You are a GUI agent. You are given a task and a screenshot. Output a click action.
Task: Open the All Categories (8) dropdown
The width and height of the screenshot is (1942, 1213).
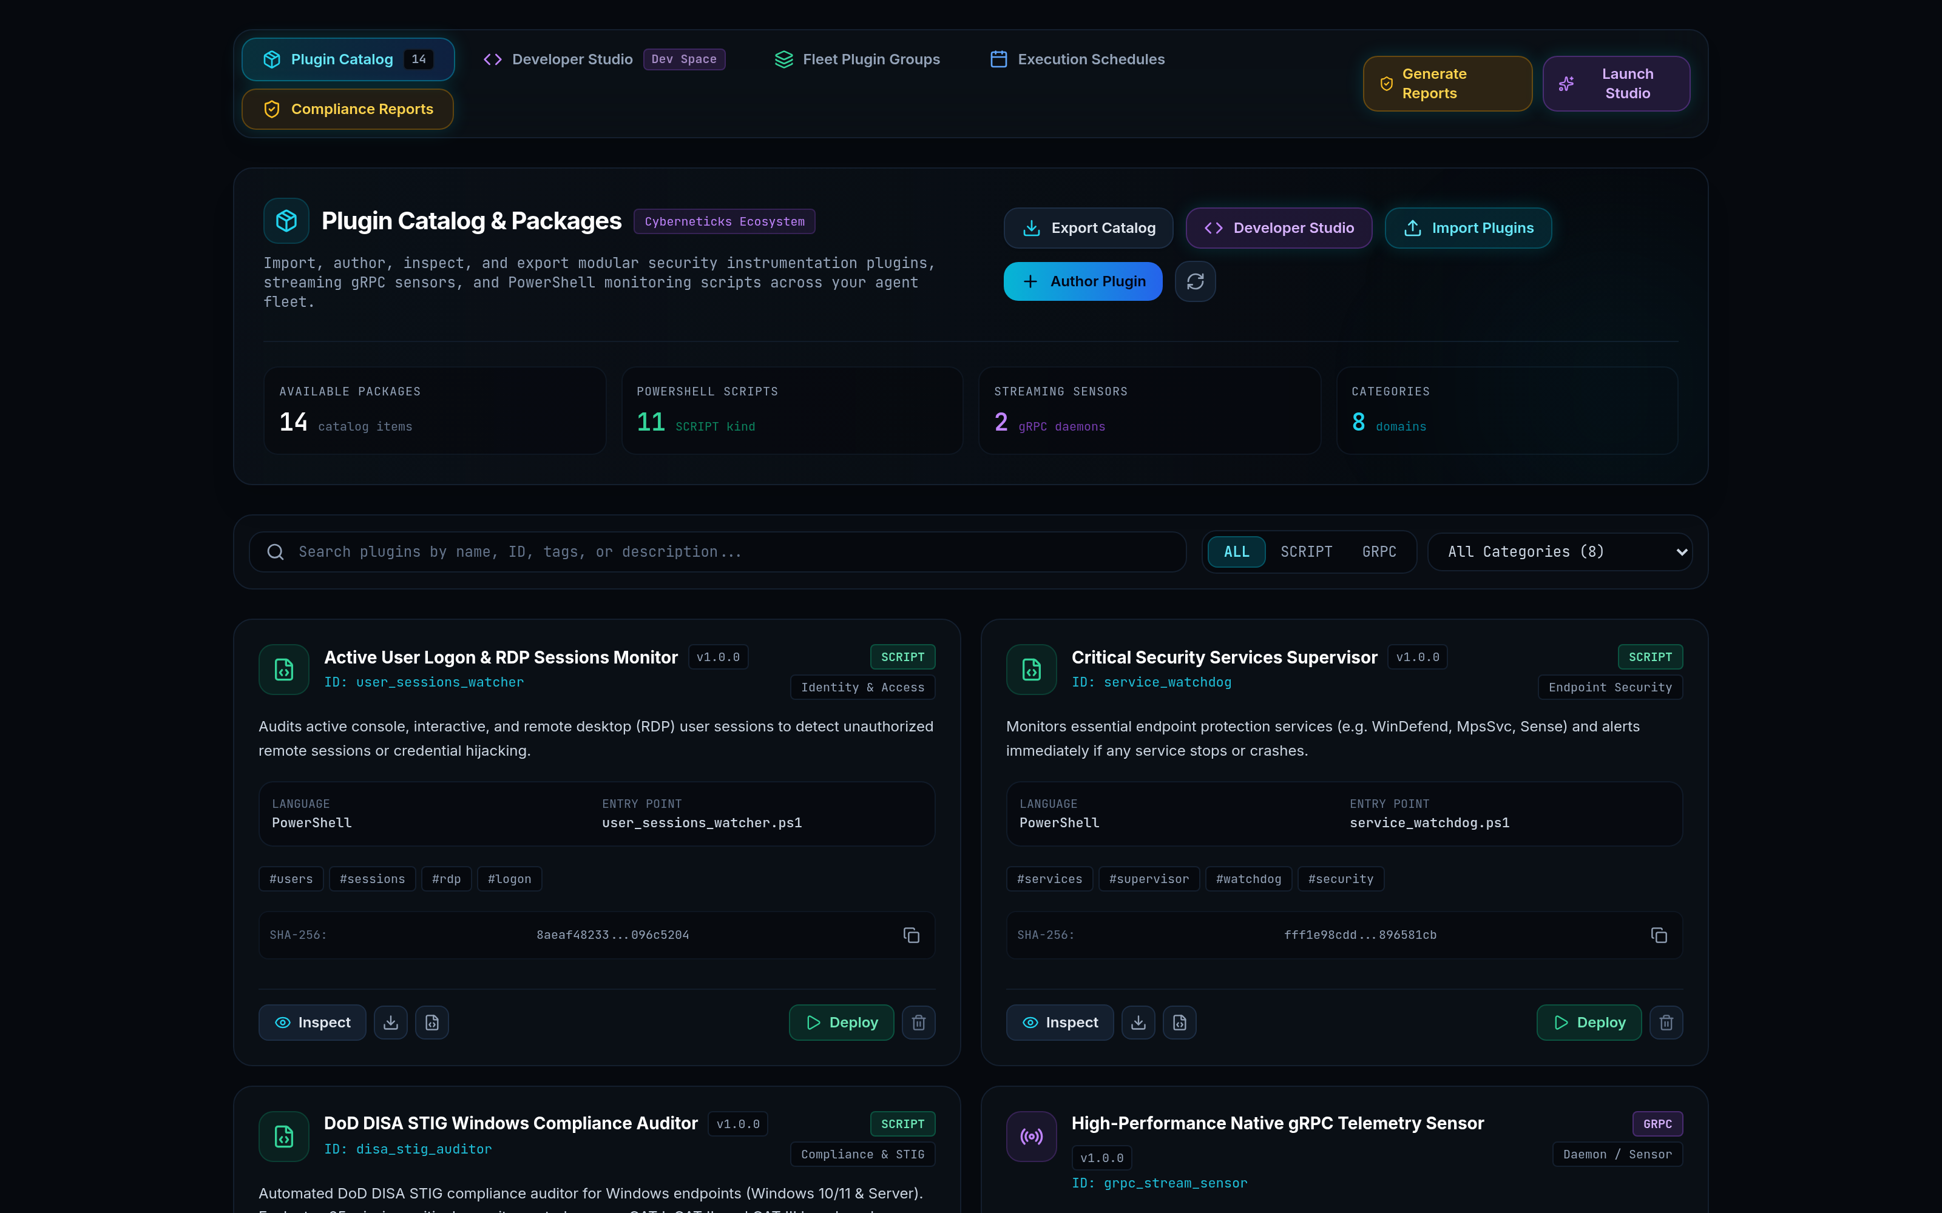pos(1560,552)
